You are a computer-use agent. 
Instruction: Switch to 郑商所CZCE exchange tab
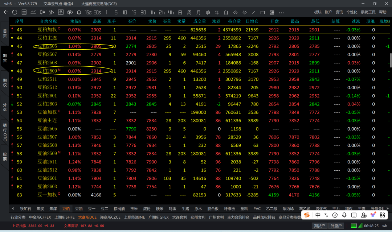pos(110,217)
